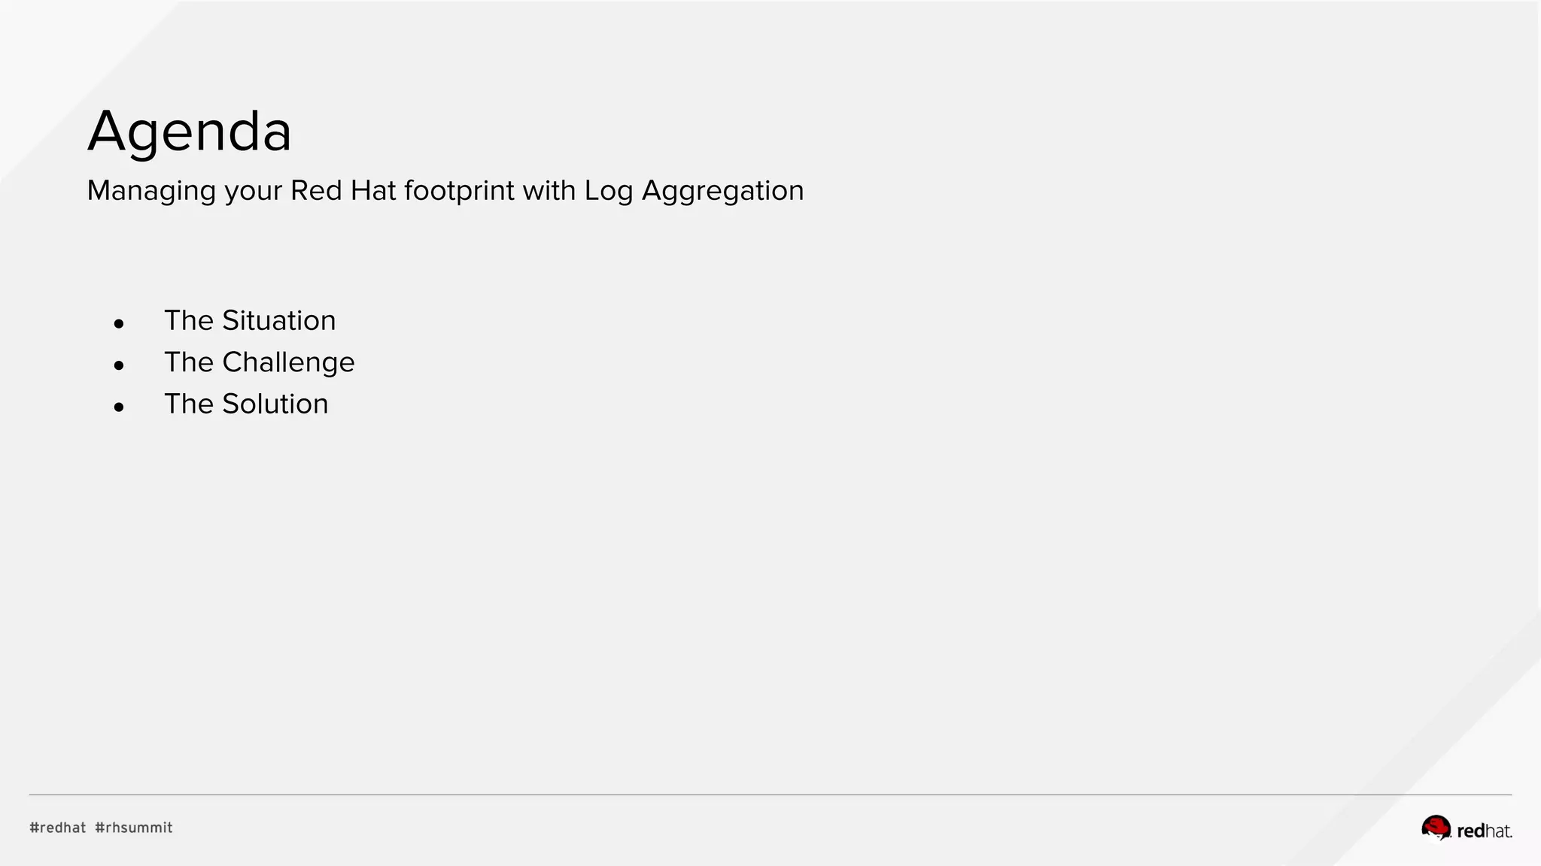Click the word Solution in the third bullet
Screen dimensions: 1541x866
[275, 404]
